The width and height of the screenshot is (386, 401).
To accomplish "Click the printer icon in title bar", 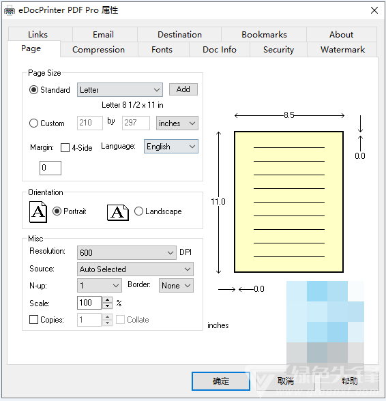I will [10, 10].
